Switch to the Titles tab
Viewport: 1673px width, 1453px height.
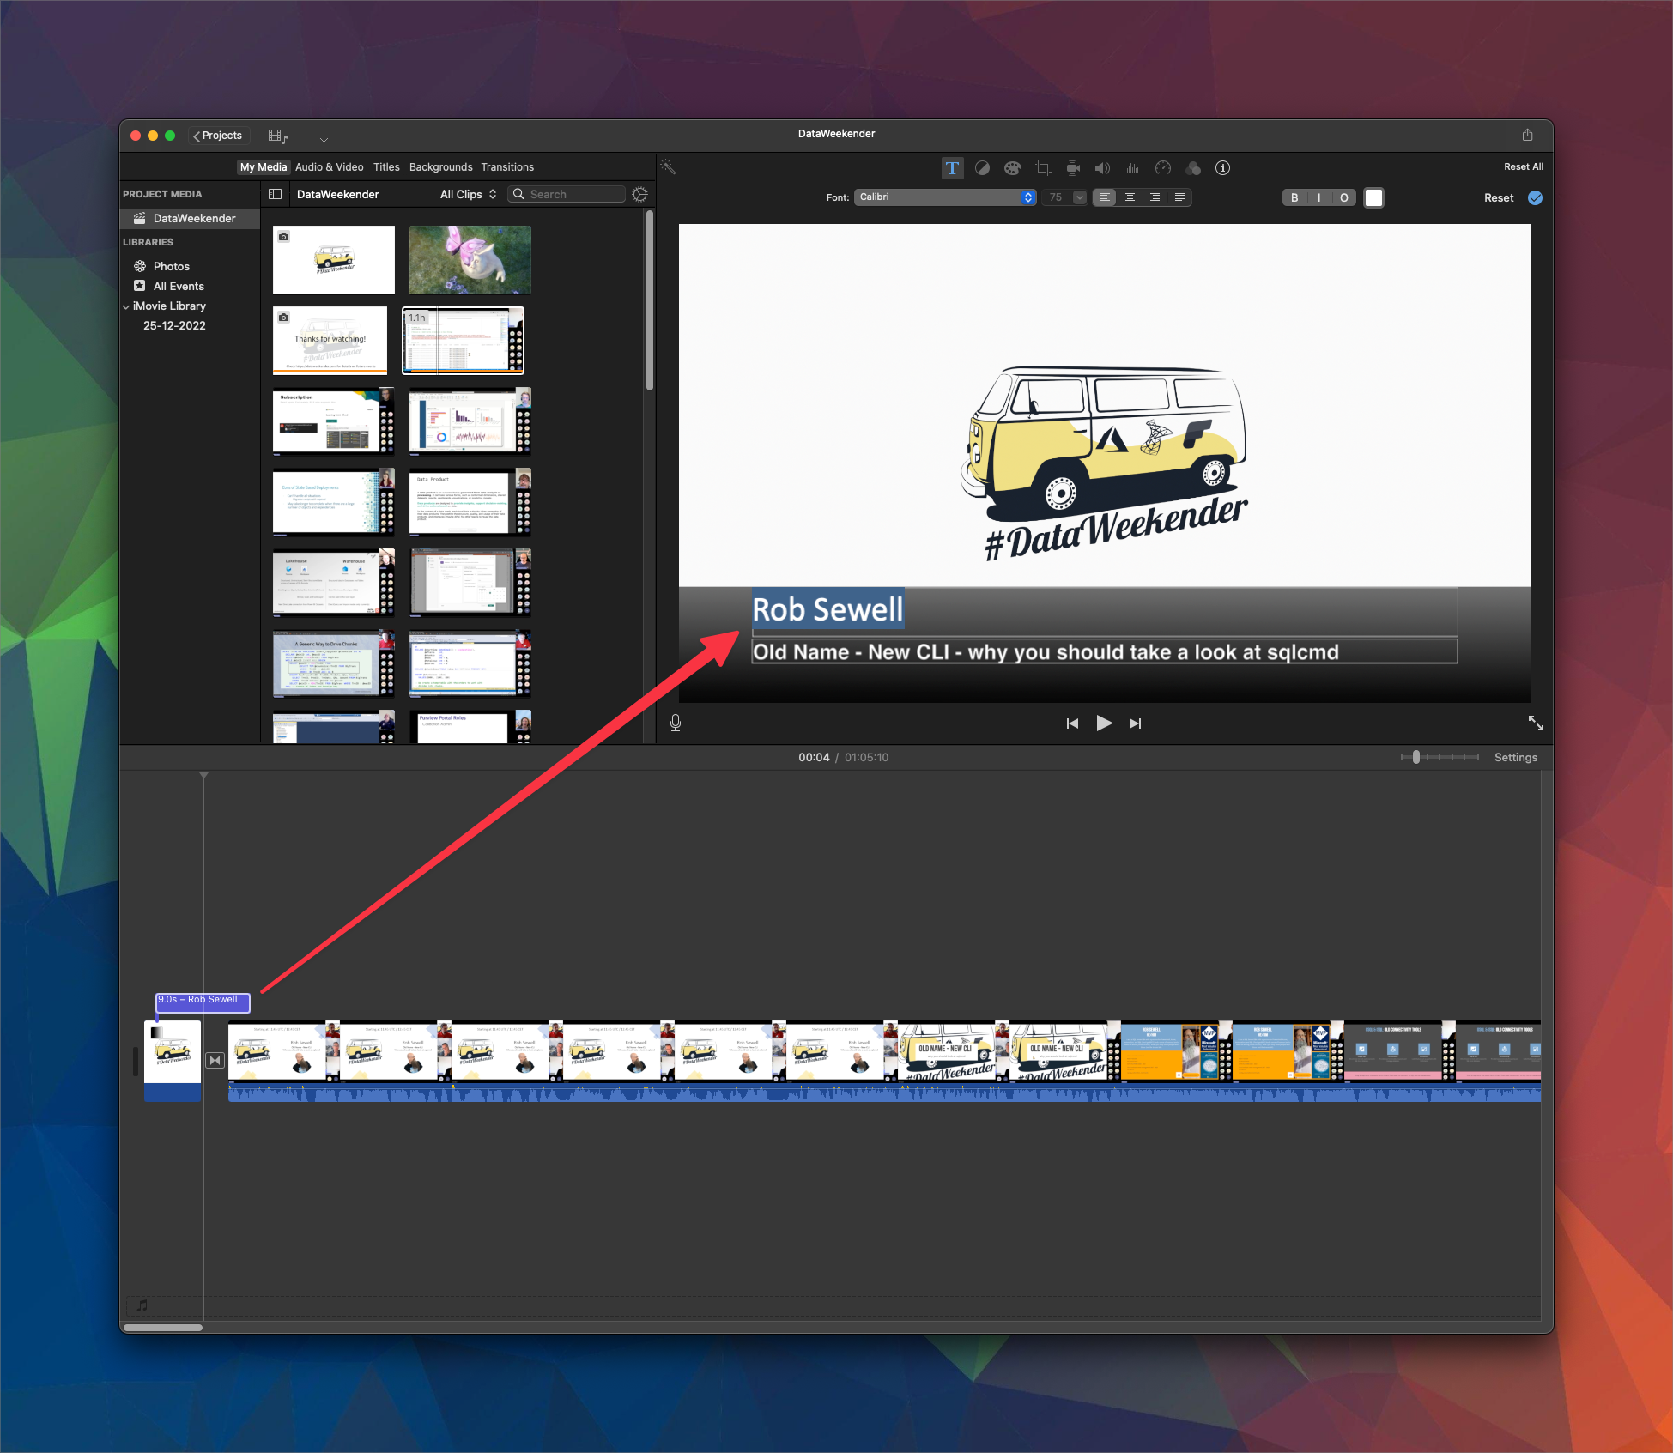386,167
